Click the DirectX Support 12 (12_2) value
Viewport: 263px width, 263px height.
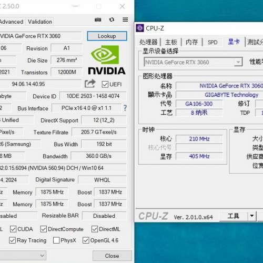tap(104, 120)
